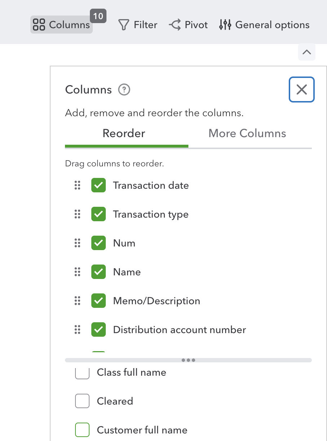Click drag handle beside Transaction type
327x441 pixels.
coord(77,214)
